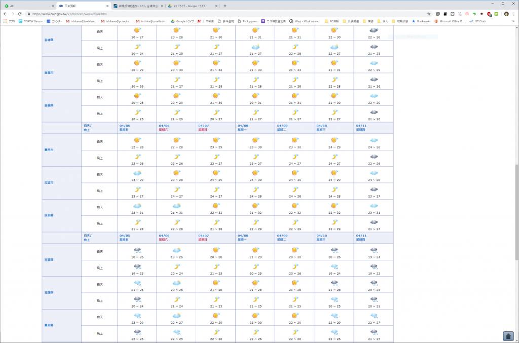Open the Google ドライブ bookmark
The height and width of the screenshot is (343, 519).
[x=182, y=21]
